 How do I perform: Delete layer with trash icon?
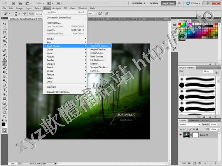point(215,163)
